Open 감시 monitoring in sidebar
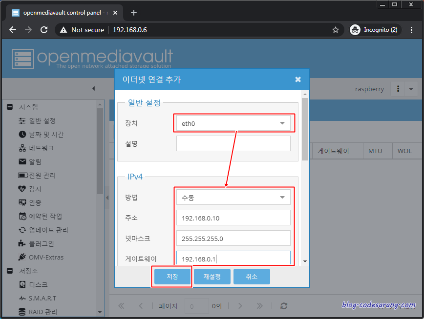 coord(35,189)
